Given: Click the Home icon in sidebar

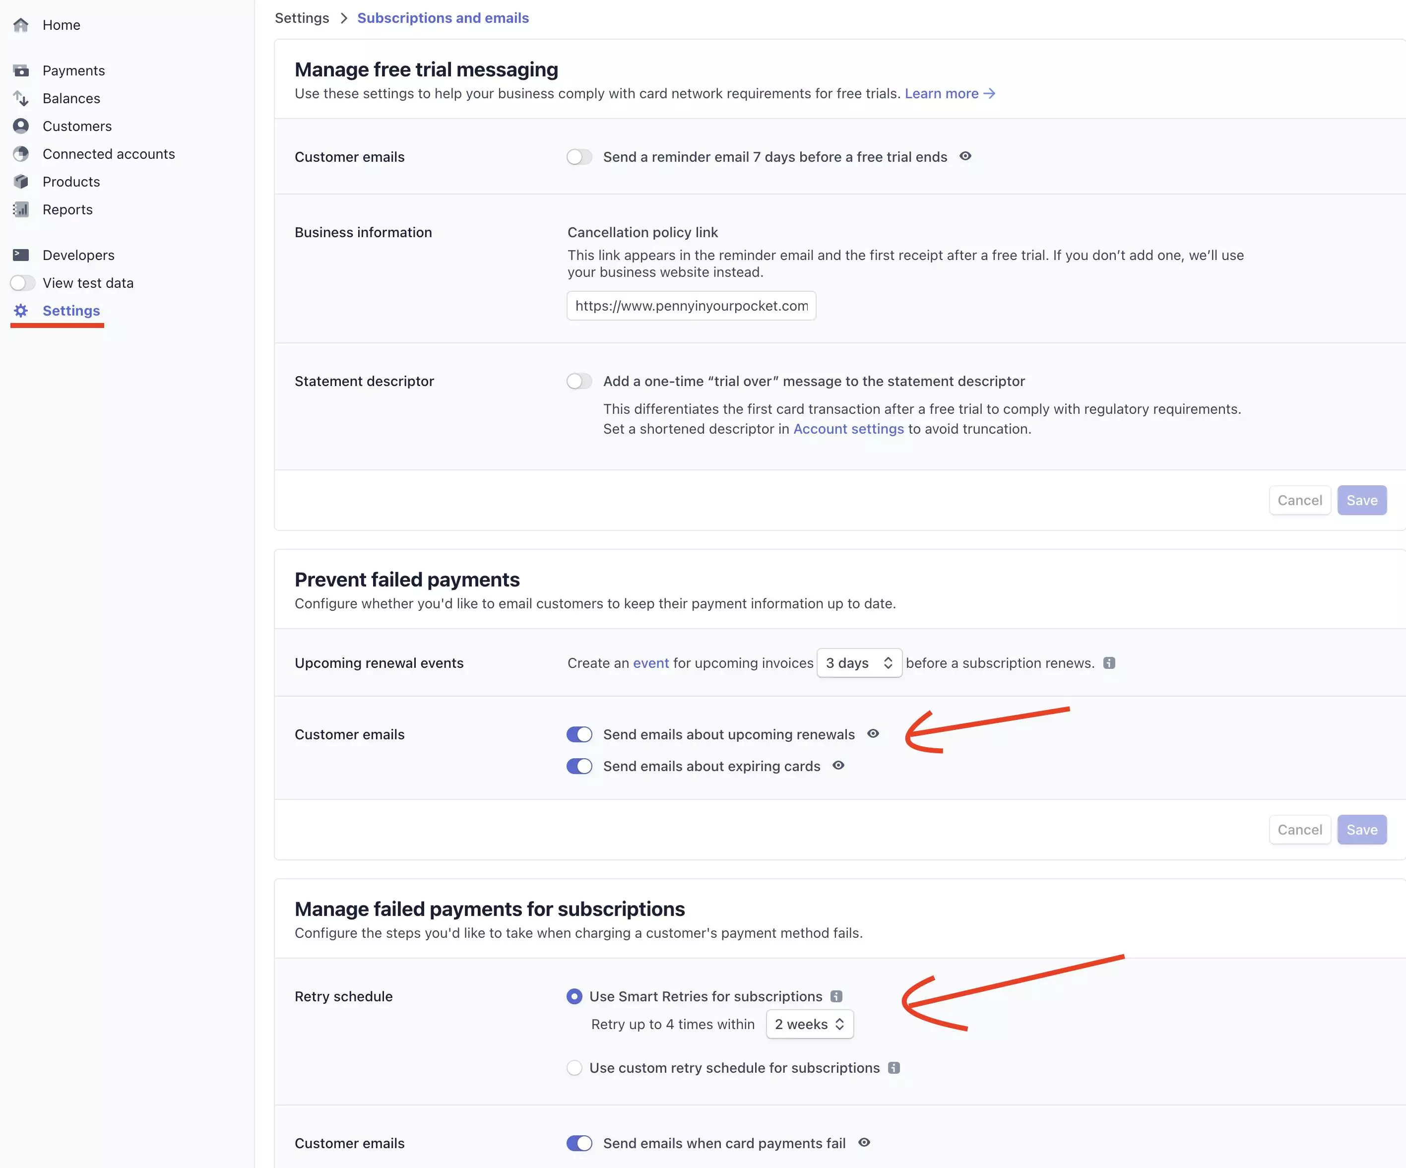Looking at the screenshot, I should click(x=21, y=25).
